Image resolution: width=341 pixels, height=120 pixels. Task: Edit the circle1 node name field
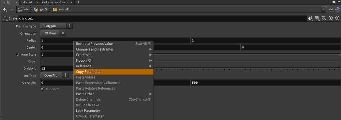pyautogui.click(x=162, y=19)
